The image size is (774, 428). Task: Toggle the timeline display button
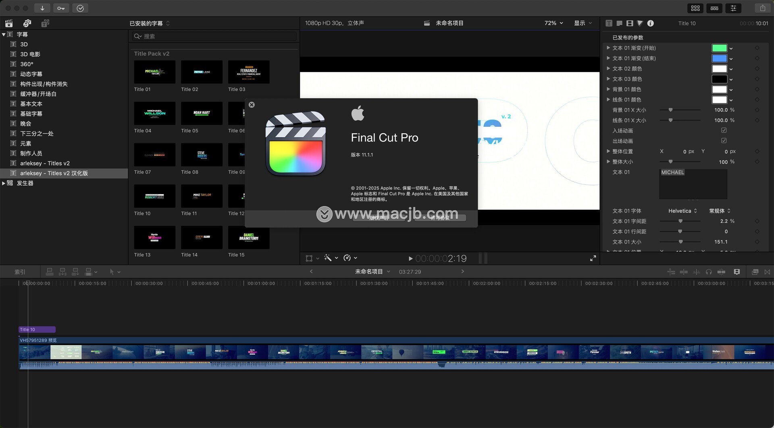point(714,8)
